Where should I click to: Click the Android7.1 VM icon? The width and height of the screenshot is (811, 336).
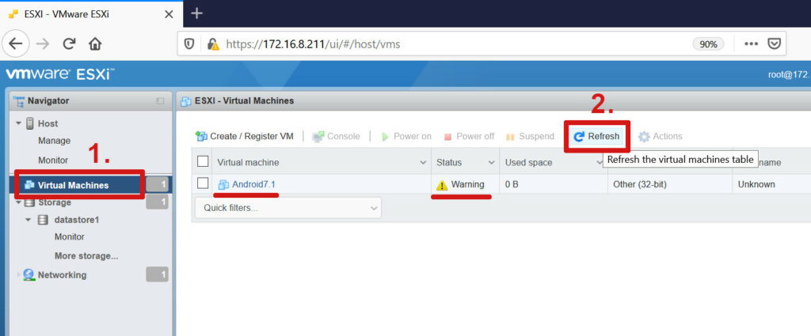pyautogui.click(x=223, y=184)
